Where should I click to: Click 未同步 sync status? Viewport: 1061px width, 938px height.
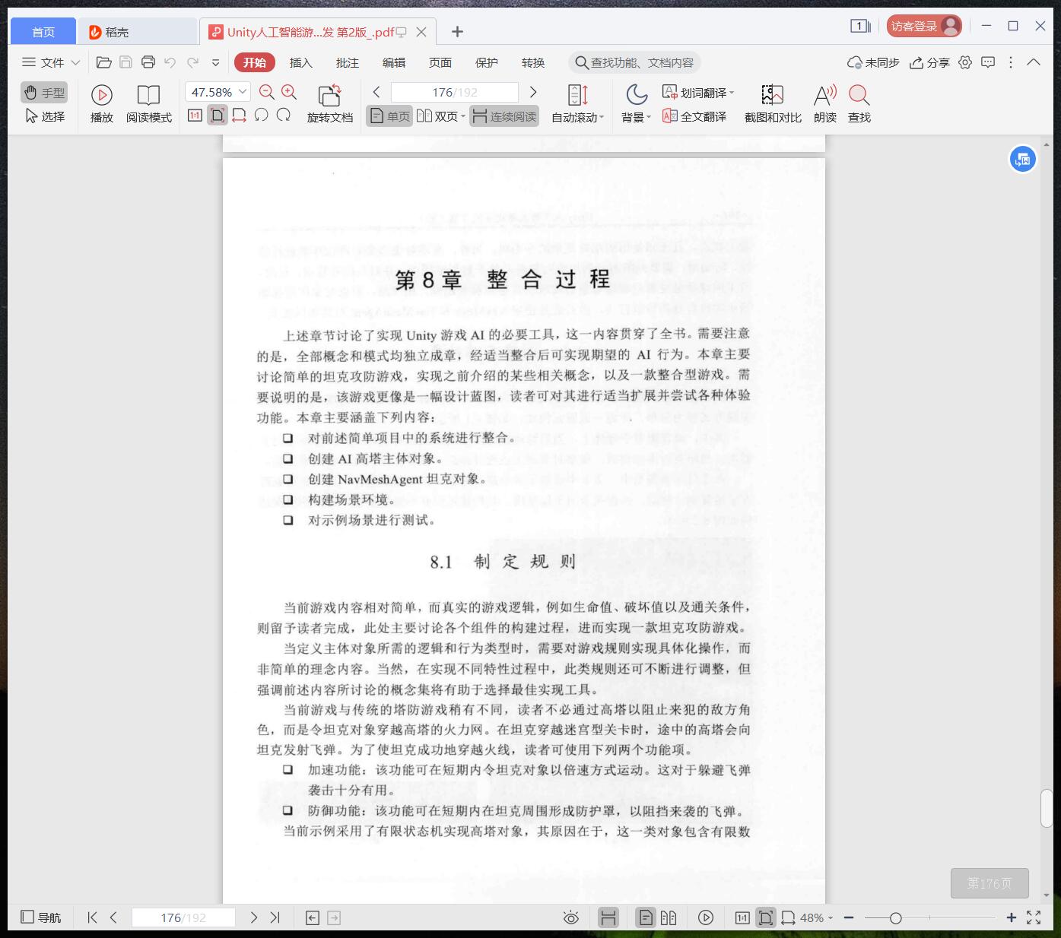pyautogui.click(x=873, y=62)
